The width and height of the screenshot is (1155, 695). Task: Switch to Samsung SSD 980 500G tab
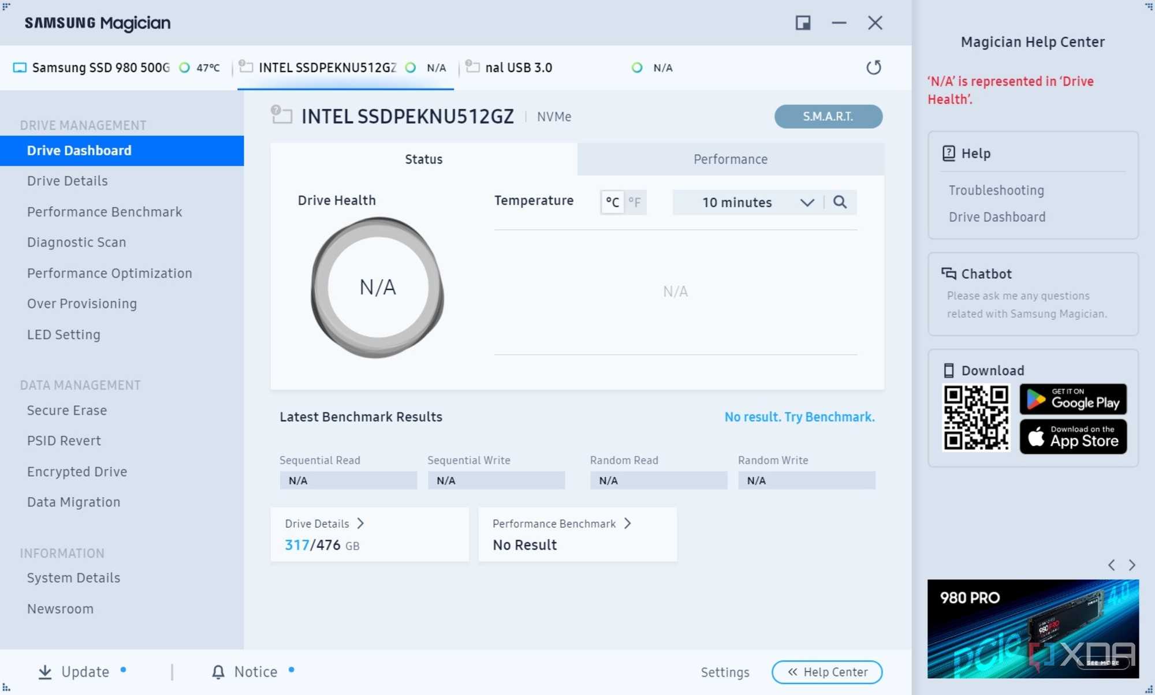point(116,68)
